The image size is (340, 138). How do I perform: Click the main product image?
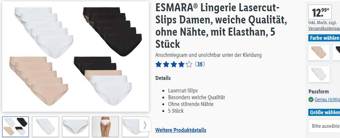[x=76, y=56]
